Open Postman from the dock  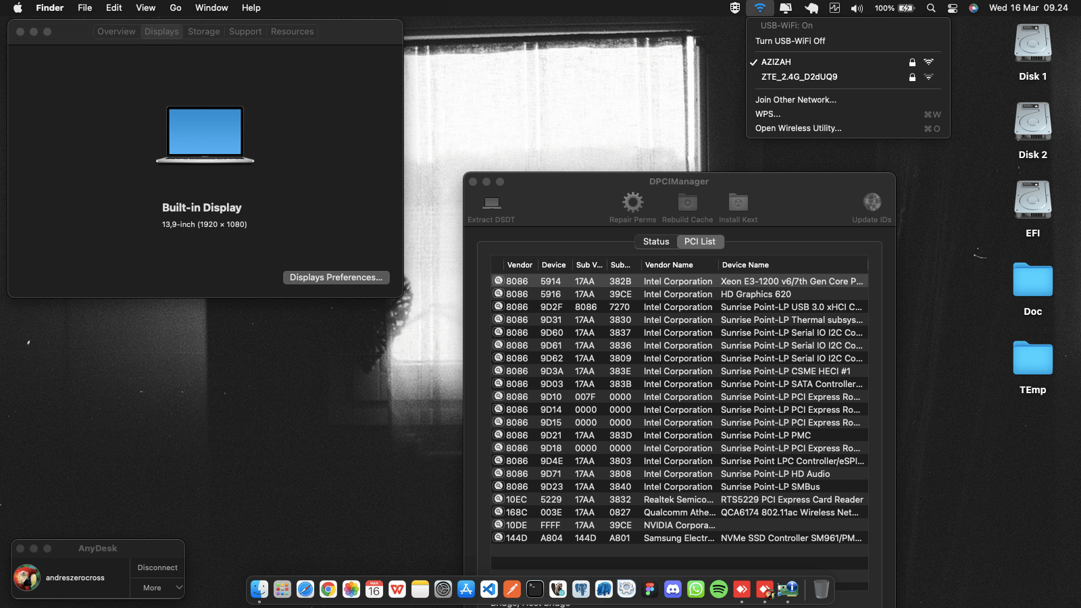512,589
